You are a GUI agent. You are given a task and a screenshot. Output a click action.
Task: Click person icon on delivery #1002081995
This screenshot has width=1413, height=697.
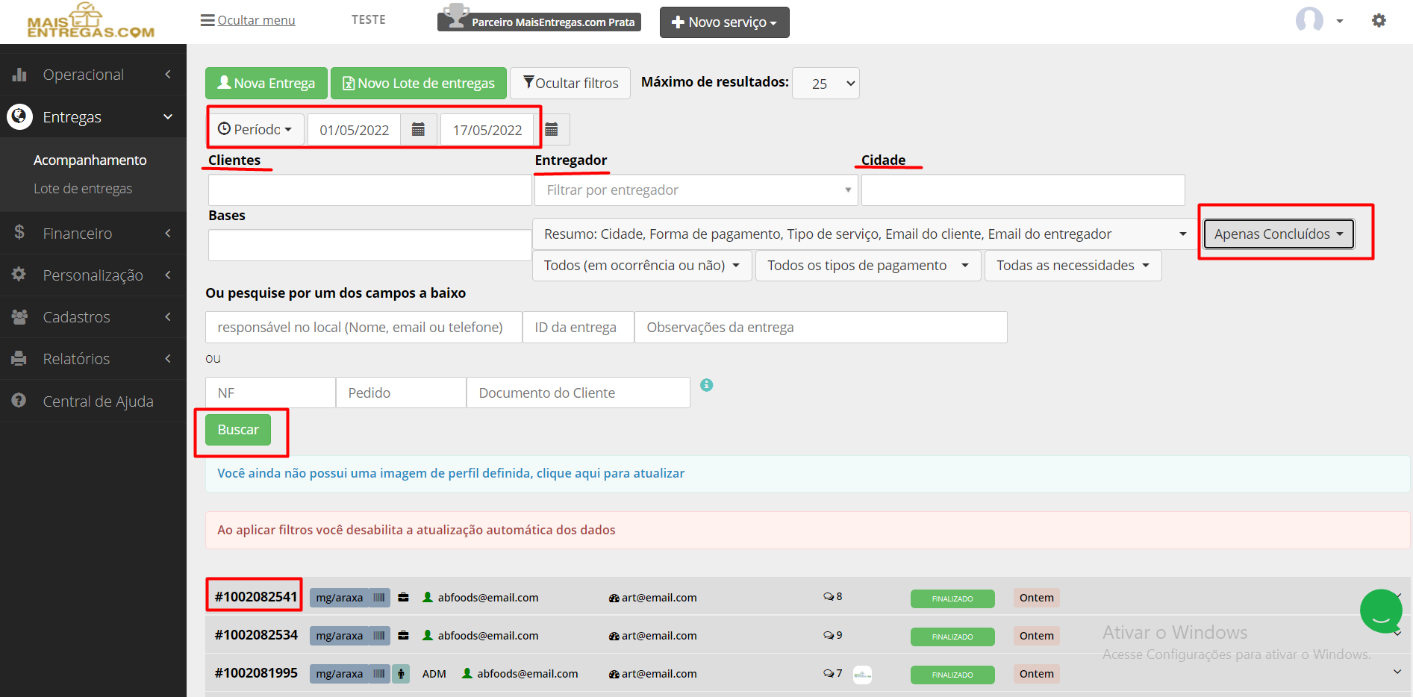pyautogui.click(x=401, y=674)
